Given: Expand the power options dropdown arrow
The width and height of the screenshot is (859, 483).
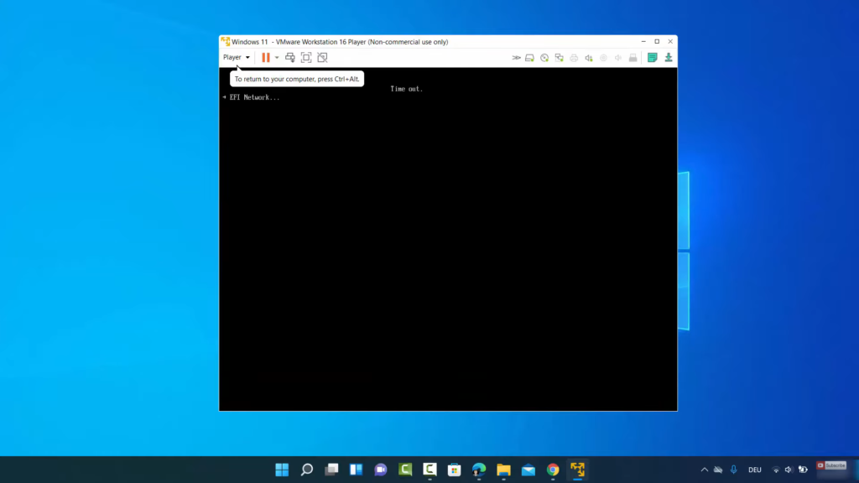Looking at the screenshot, I should (x=277, y=57).
